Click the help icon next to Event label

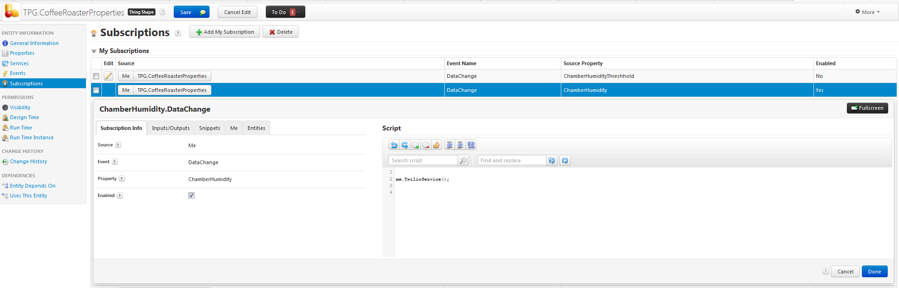click(115, 162)
